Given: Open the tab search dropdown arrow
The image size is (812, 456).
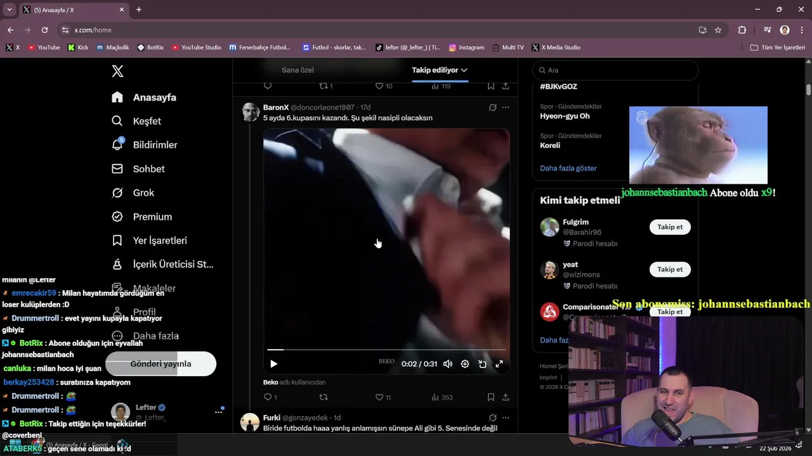Looking at the screenshot, I should click(9, 9).
